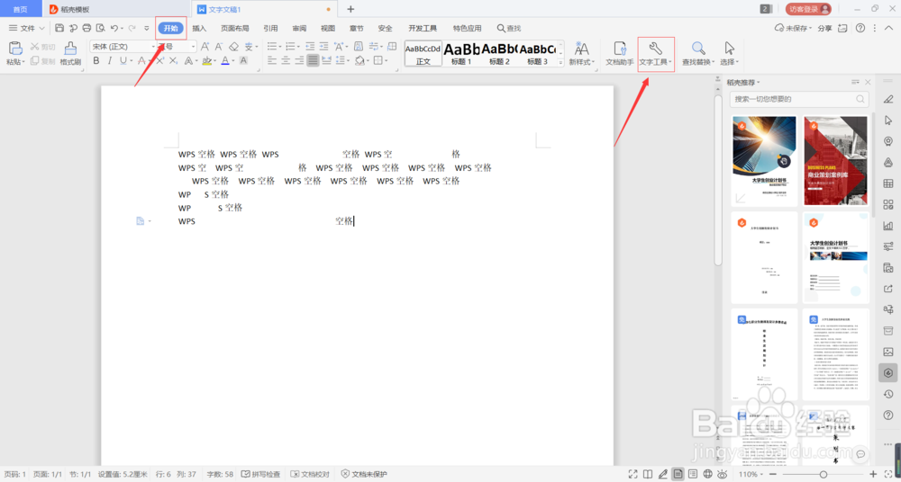Click the pen edit icon in the right sidebar
The height and width of the screenshot is (482, 901).
pyautogui.click(x=888, y=99)
